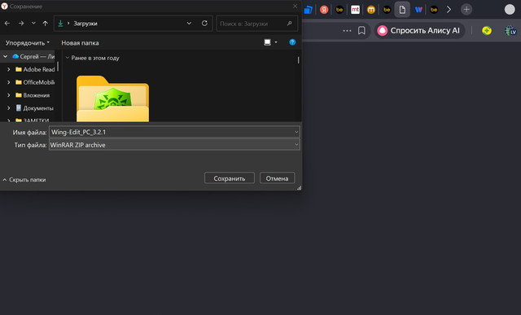
Task: Click the dialog resize grip corner
Action: (x=299, y=188)
